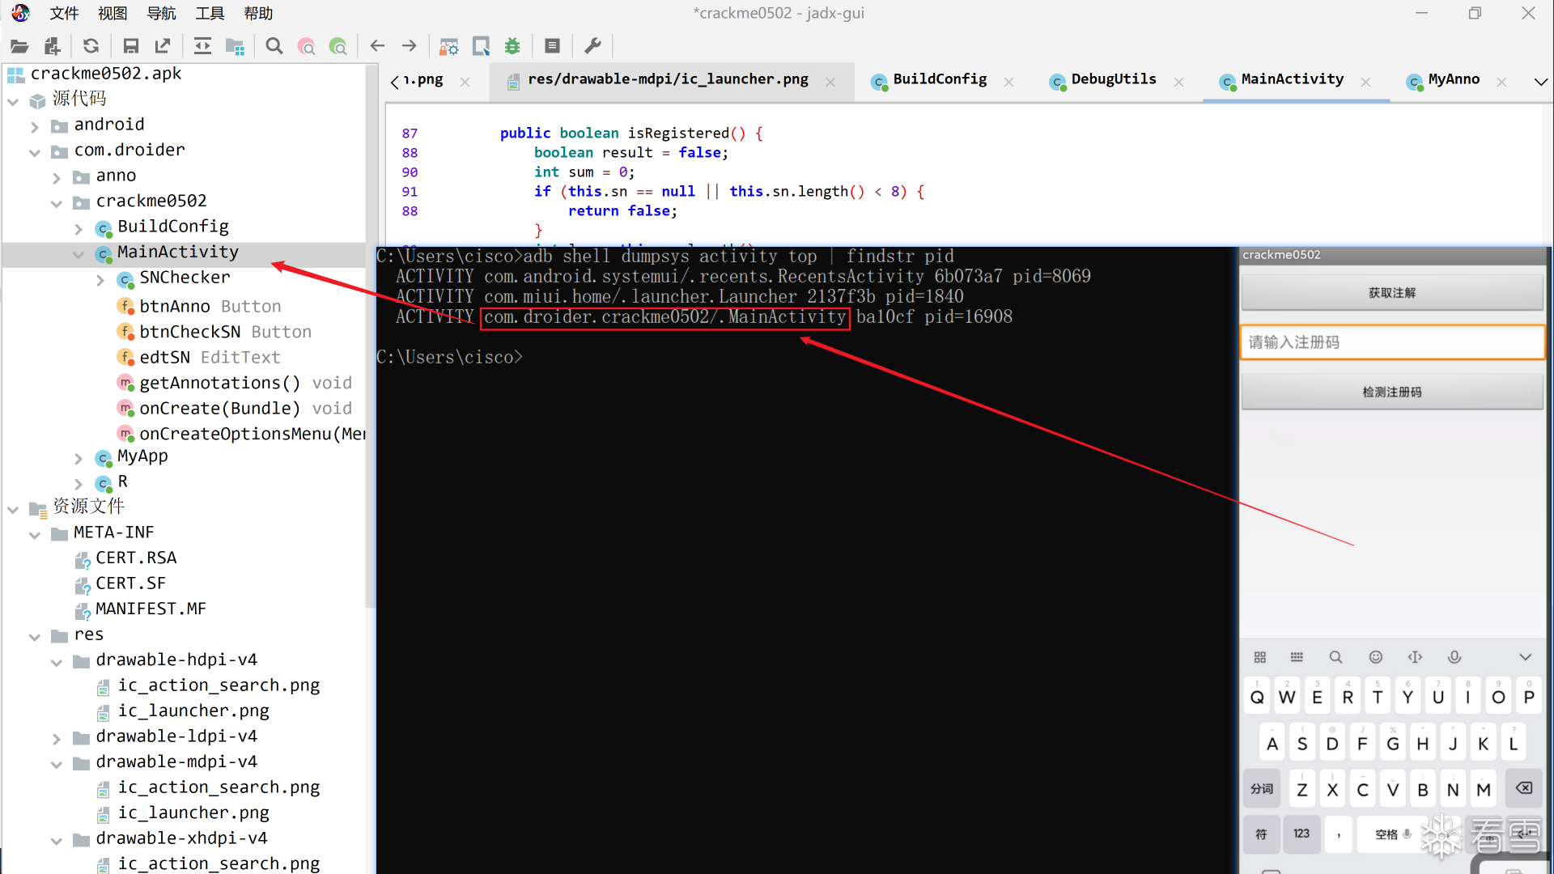Screen dimensions: 1554x874
Task: Click the add files toolbar icon
Action: pos(52,46)
